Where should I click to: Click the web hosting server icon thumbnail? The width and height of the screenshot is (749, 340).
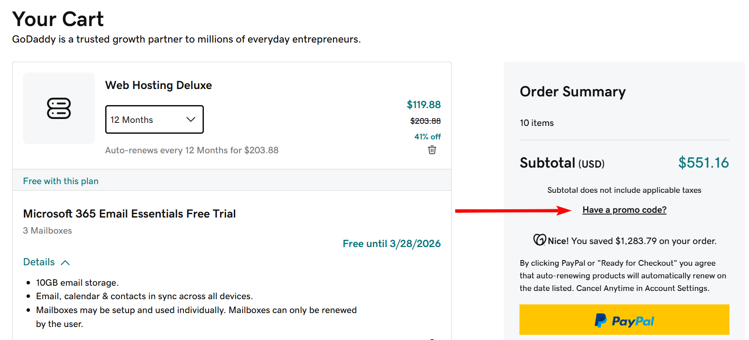(59, 108)
